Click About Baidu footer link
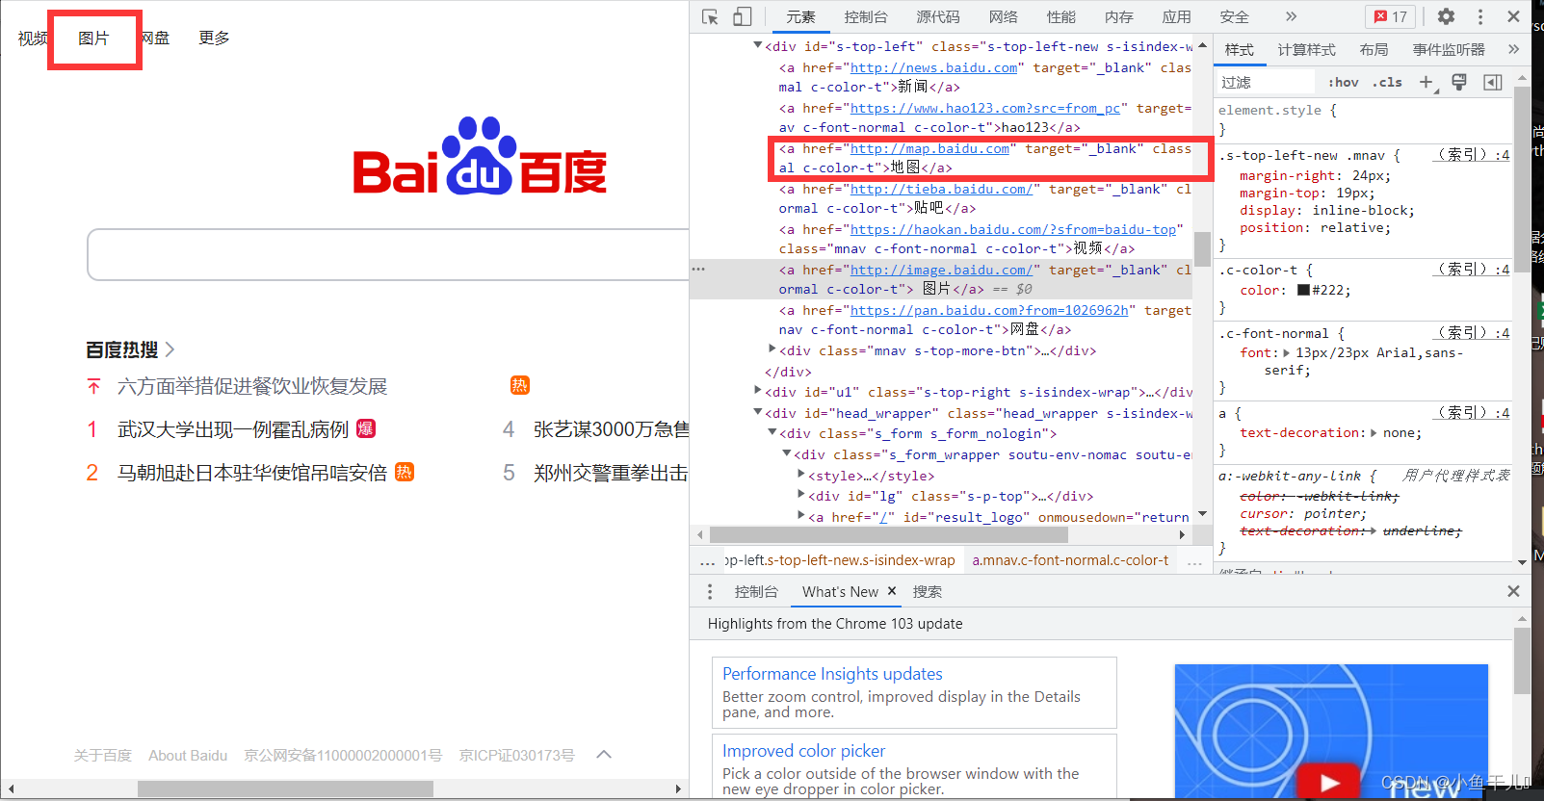This screenshot has width=1544, height=801. pos(188,755)
